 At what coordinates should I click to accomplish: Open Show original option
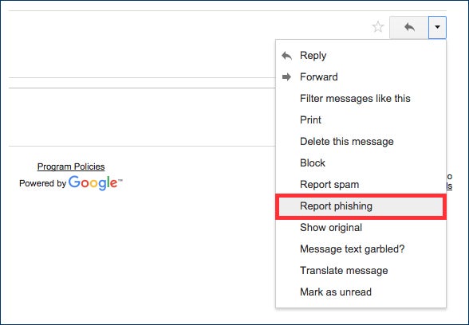361,228
